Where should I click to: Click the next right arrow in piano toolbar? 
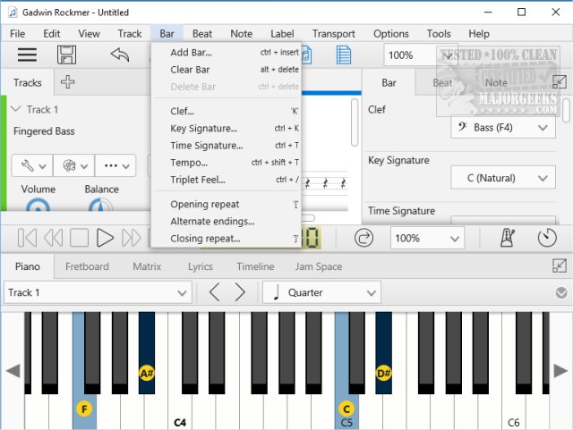pyautogui.click(x=240, y=292)
